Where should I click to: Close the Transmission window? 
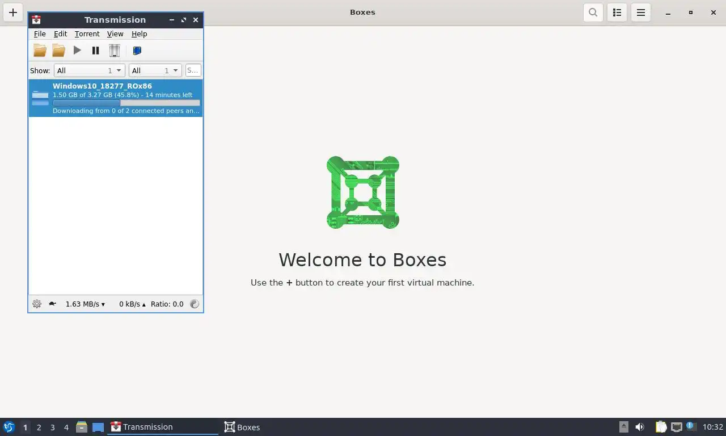(x=196, y=20)
